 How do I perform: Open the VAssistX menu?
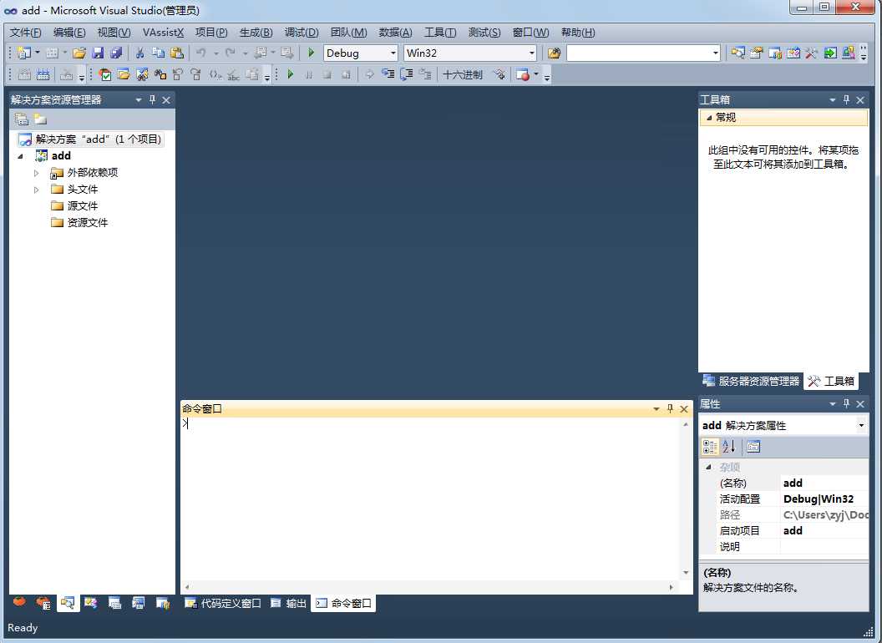tap(163, 33)
